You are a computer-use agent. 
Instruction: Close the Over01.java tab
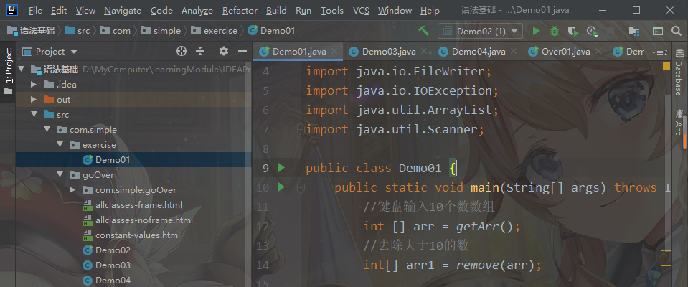[x=598, y=52]
